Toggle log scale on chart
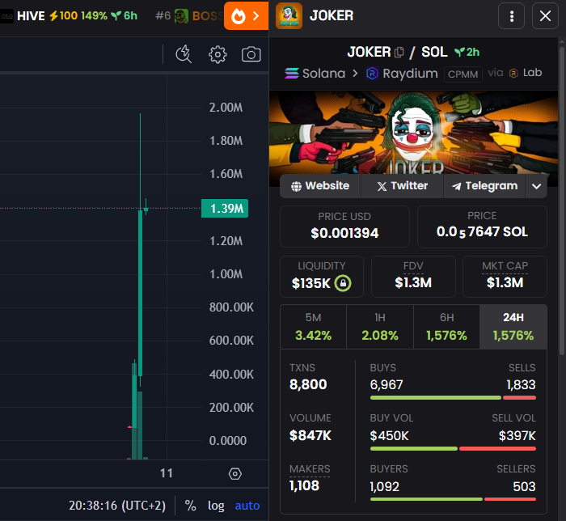Image resolution: width=566 pixels, height=521 pixels. click(x=216, y=506)
